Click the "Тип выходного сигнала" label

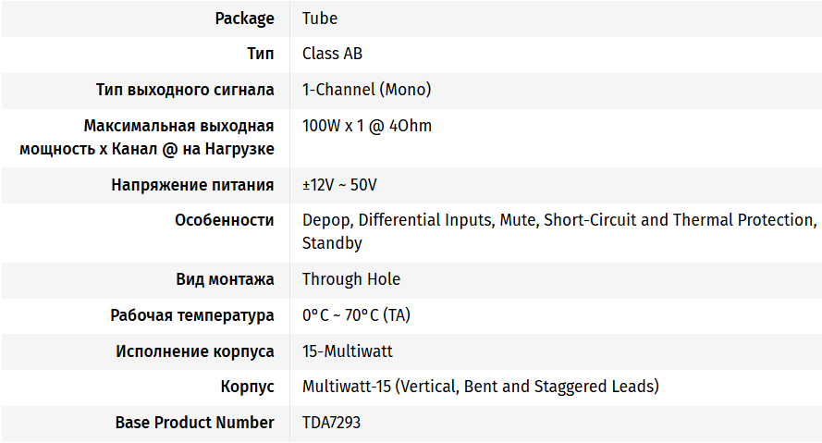(185, 90)
